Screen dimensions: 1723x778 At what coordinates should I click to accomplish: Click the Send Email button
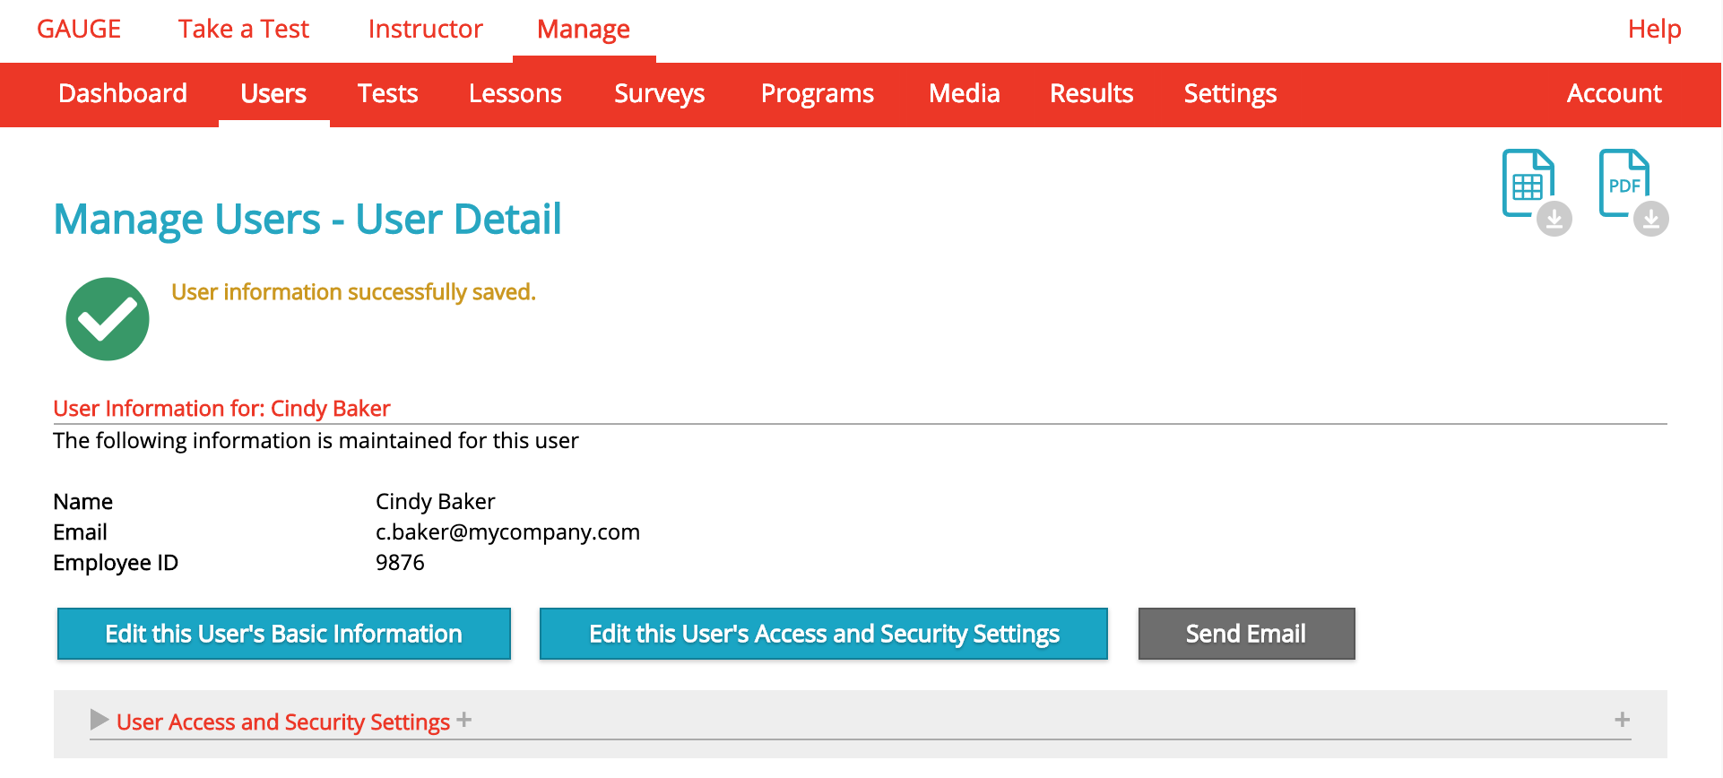[1245, 634]
